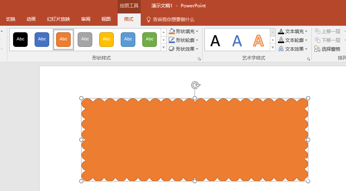Click the bottom-middle handle of shape

pos(195,181)
